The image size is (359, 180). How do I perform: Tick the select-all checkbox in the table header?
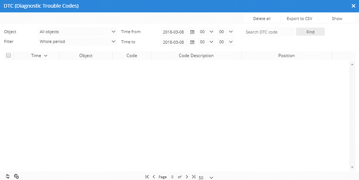(x=8, y=56)
